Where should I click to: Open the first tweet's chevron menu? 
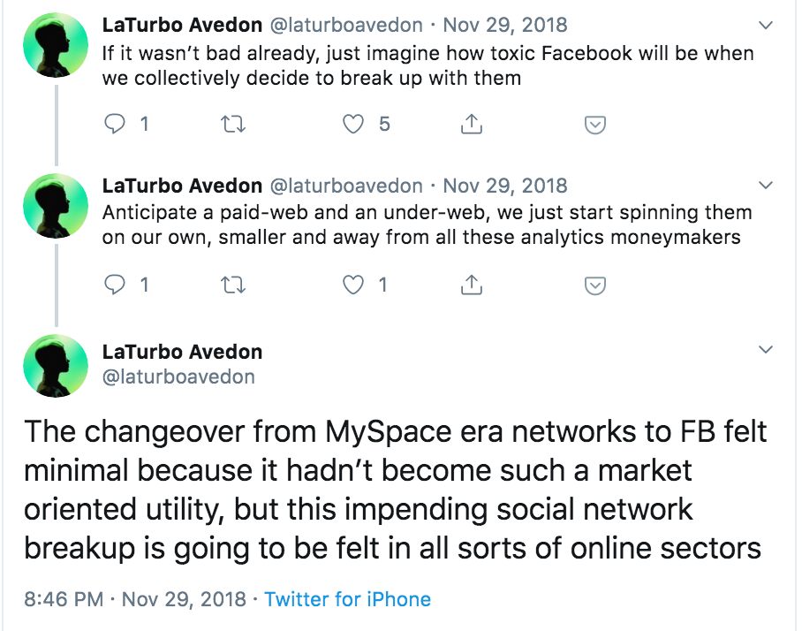[765, 25]
